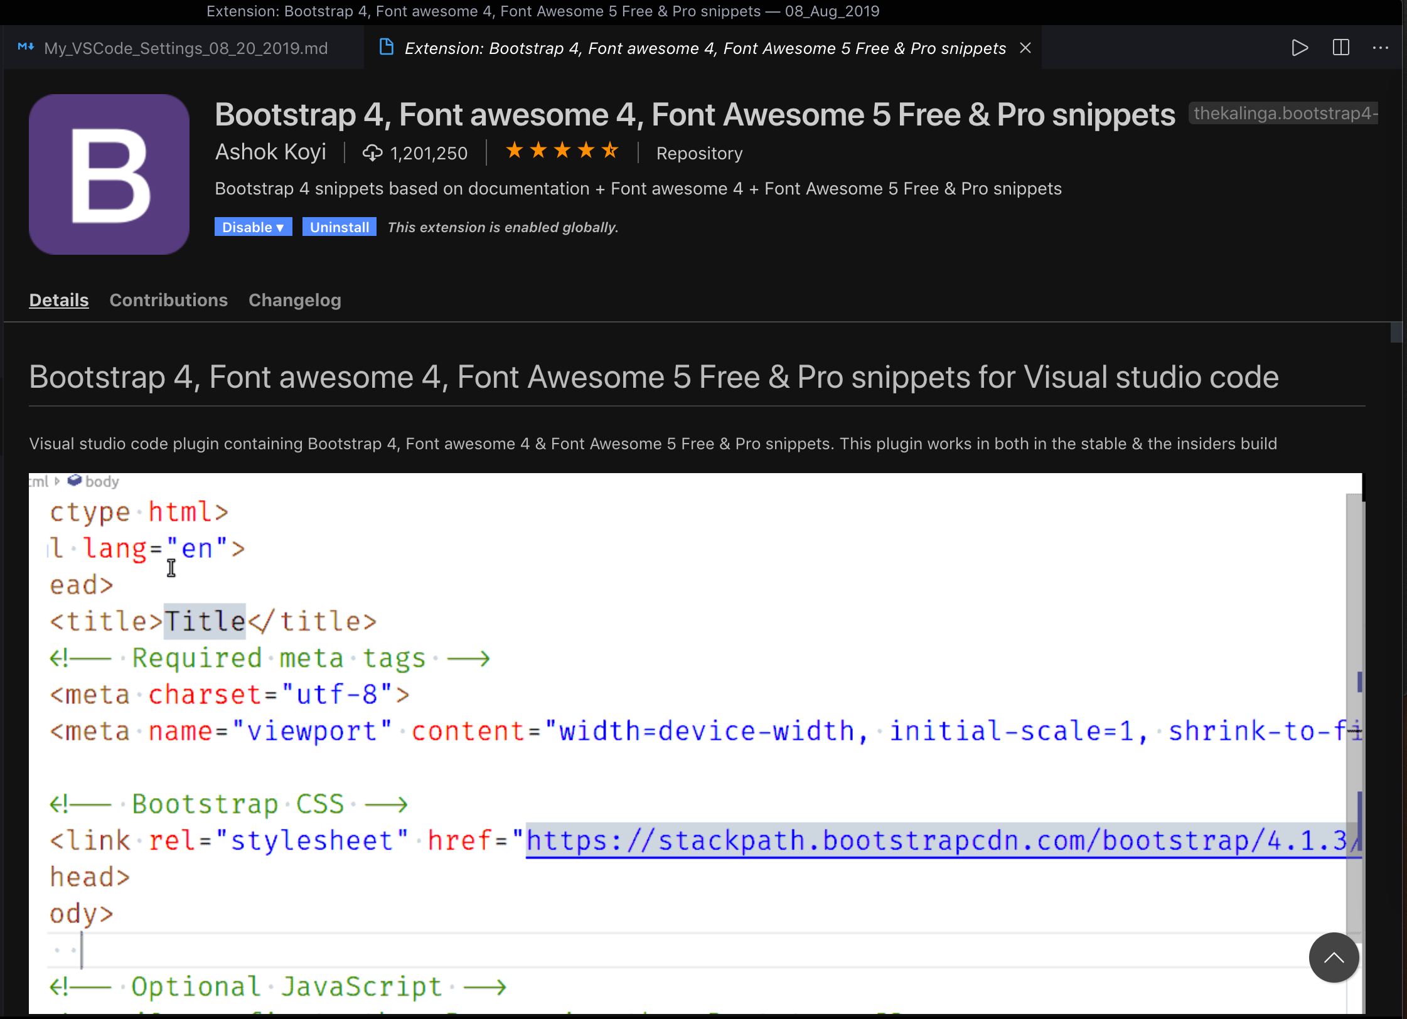Open the Repository link
The image size is (1407, 1019).
pos(699,152)
